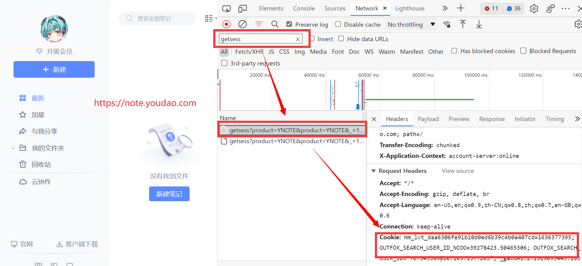Image resolution: width=582 pixels, height=266 pixels.
Task: Clear the getsess filter text with X
Action: tap(298, 39)
